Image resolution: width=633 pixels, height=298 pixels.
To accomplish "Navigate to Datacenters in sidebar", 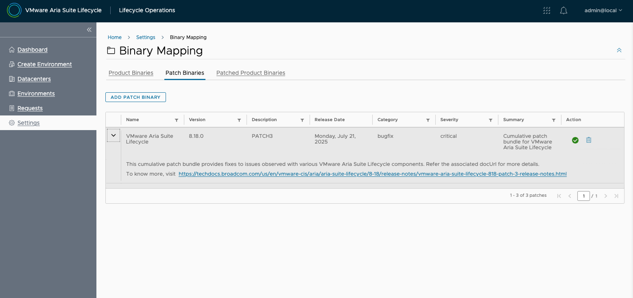I will (34, 79).
